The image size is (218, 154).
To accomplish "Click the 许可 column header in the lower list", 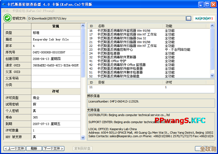I will click(x=185, y=82).
